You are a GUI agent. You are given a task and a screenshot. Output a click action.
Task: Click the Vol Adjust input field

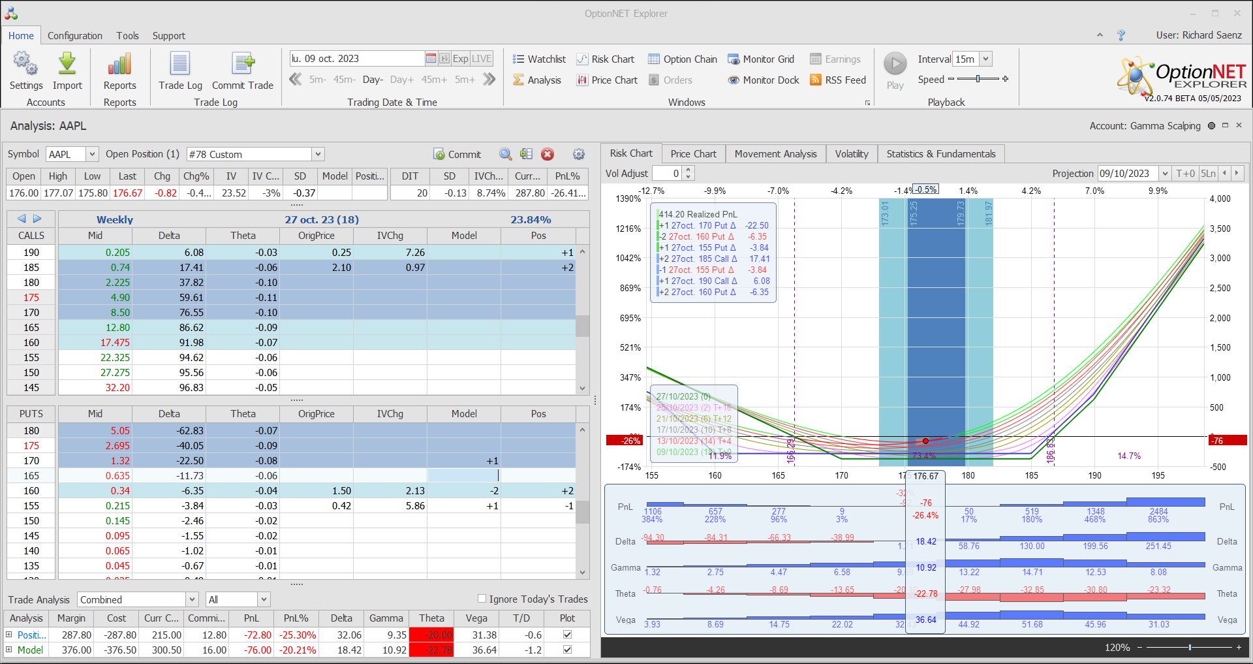(x=667, y=174)
